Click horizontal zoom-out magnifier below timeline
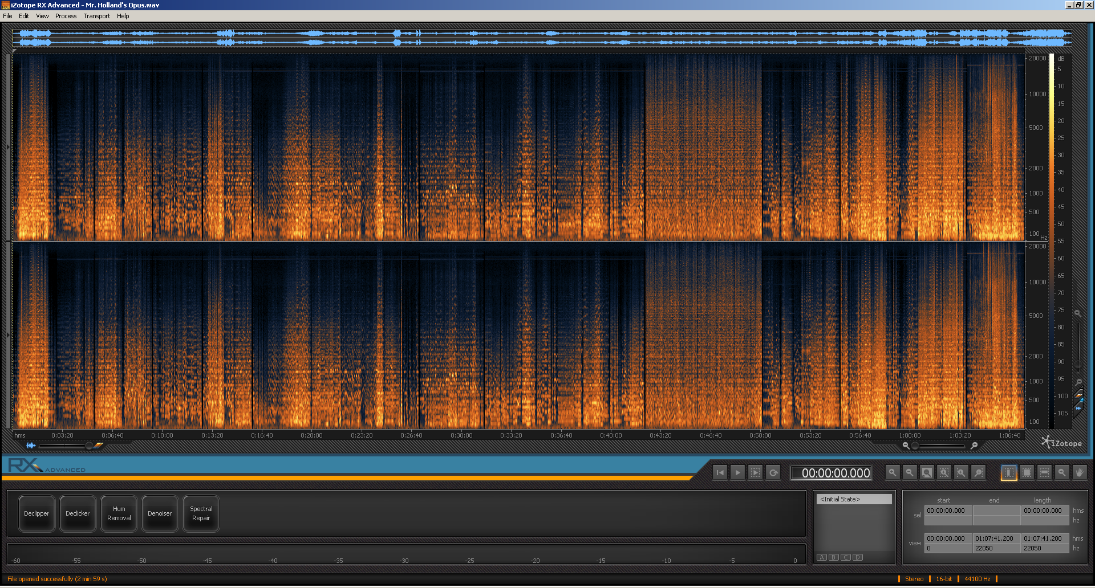 906,446
